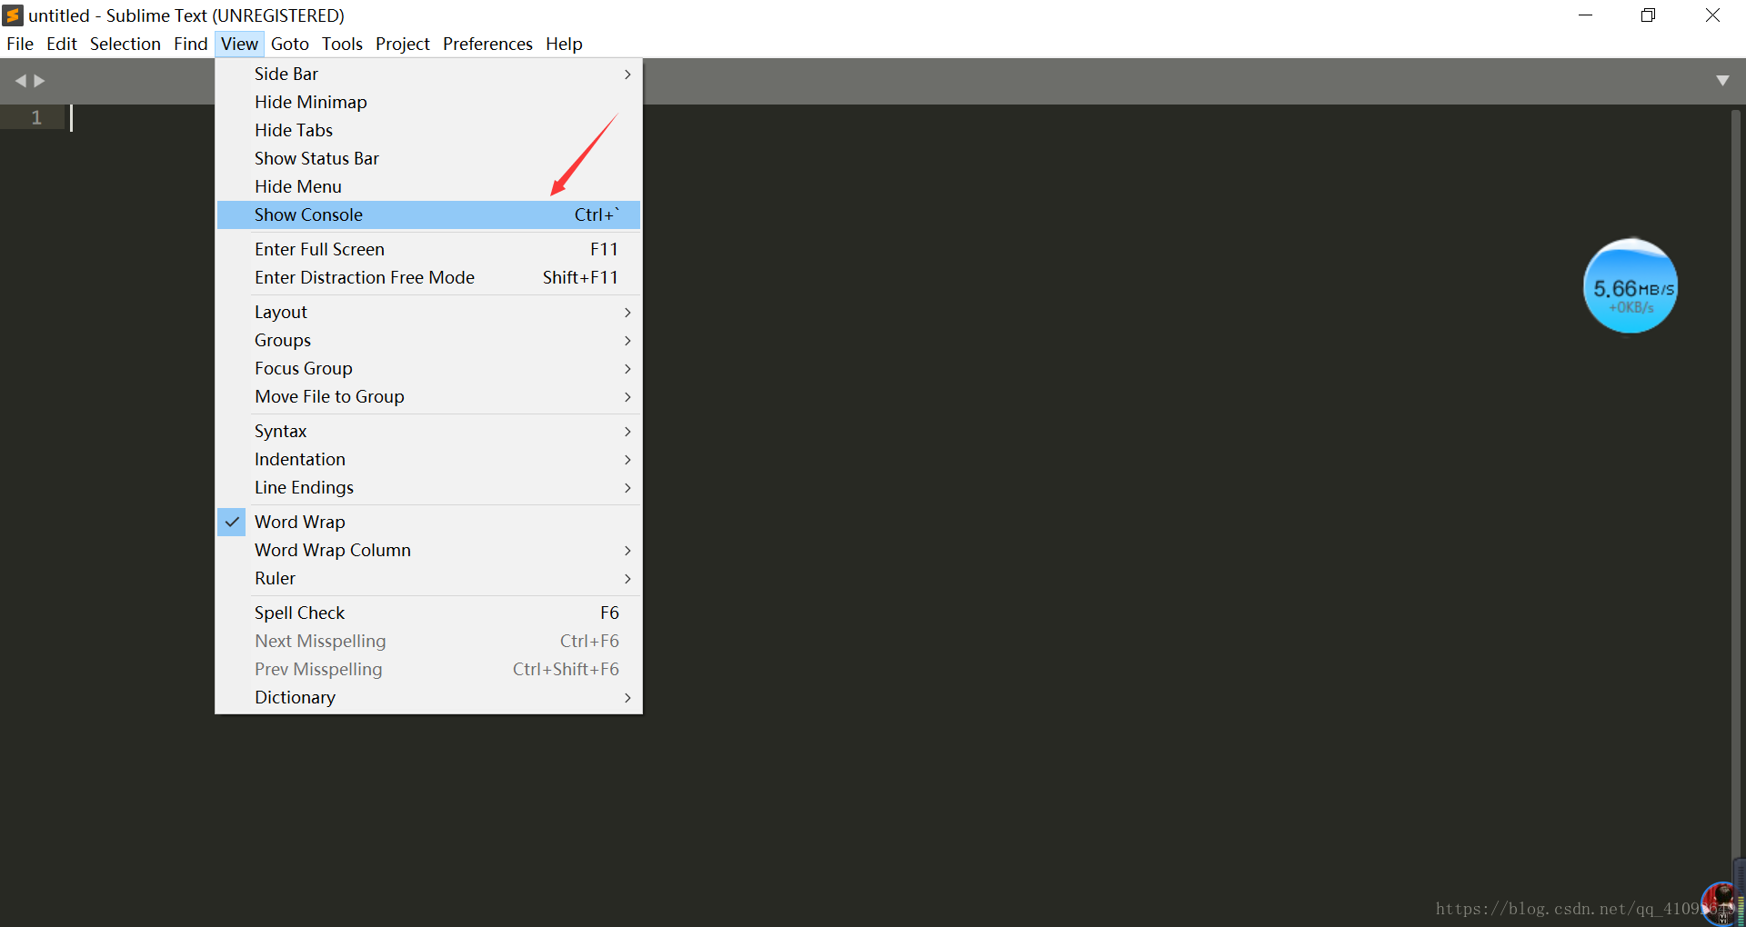This screenshot has height=927, width=1746.
Task: Restore down the Sublime Text window
Action: (1649, 15)
